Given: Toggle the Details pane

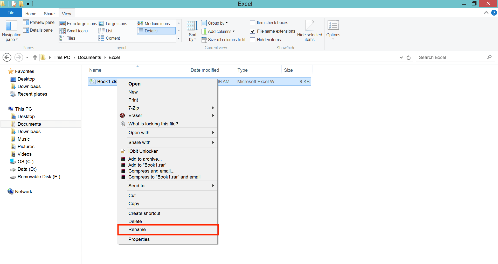Looking at the screenshot, I should (38, 30).
